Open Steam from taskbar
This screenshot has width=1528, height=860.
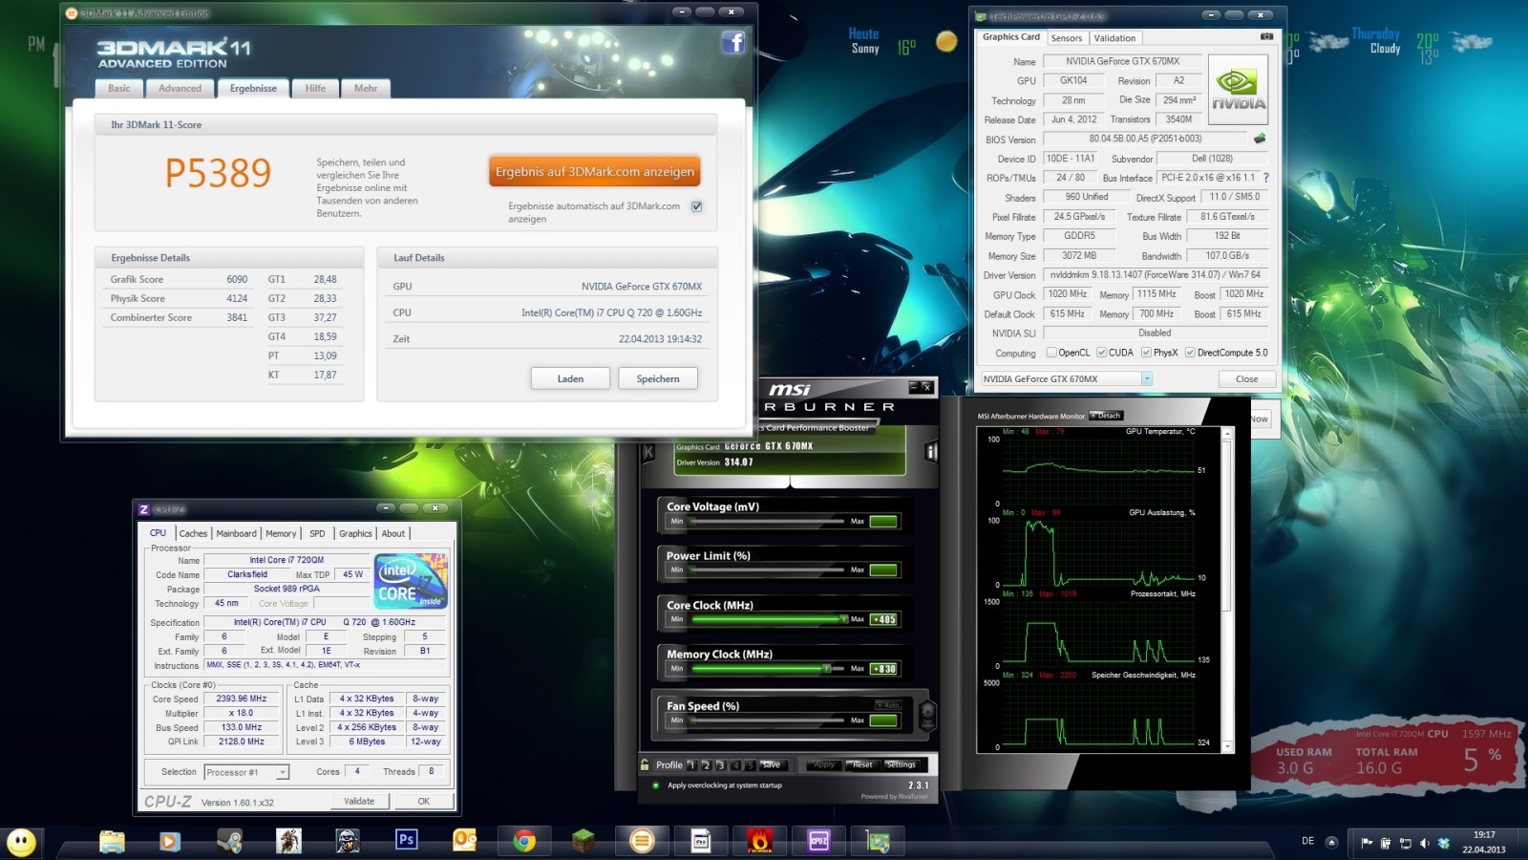[x=229, y=841]
